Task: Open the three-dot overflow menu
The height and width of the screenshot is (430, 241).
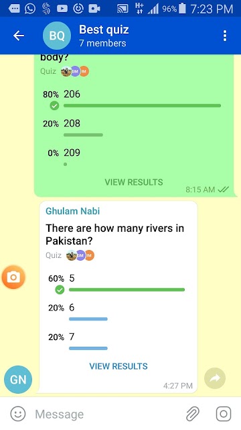Action: [x=225, y=36]
